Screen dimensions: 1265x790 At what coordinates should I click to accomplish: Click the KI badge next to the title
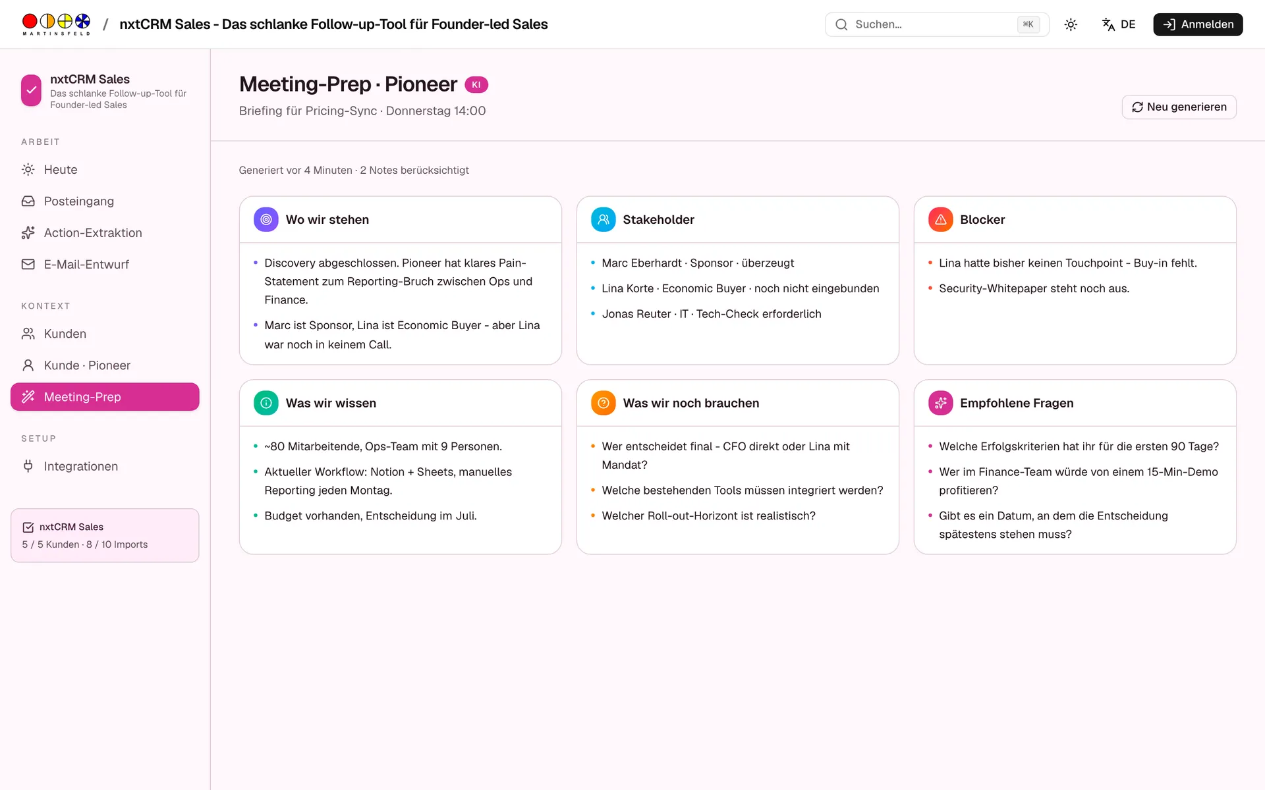pyautogui.click(x=476, y=84)
